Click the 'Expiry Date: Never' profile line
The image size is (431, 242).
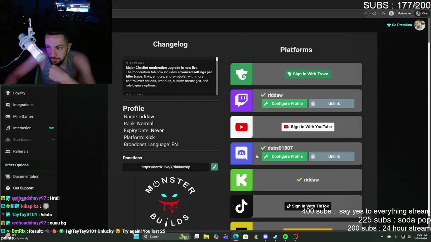click(x=143, y=130)
